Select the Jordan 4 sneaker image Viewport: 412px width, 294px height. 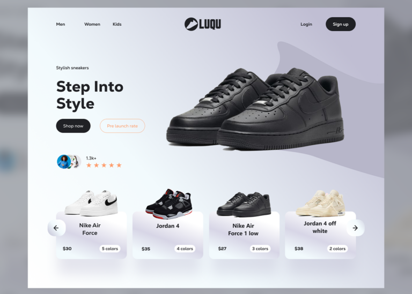point(168,204)
